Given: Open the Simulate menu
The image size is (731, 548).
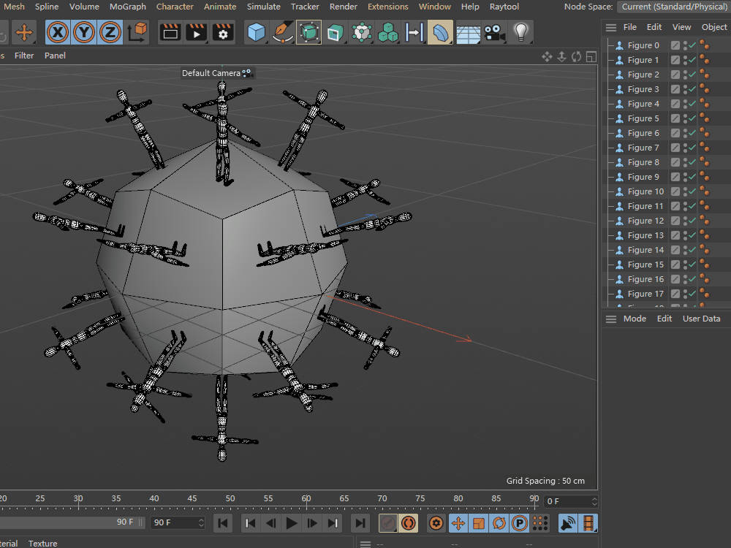Looking at the screenshot, I should tap(263, 7).
